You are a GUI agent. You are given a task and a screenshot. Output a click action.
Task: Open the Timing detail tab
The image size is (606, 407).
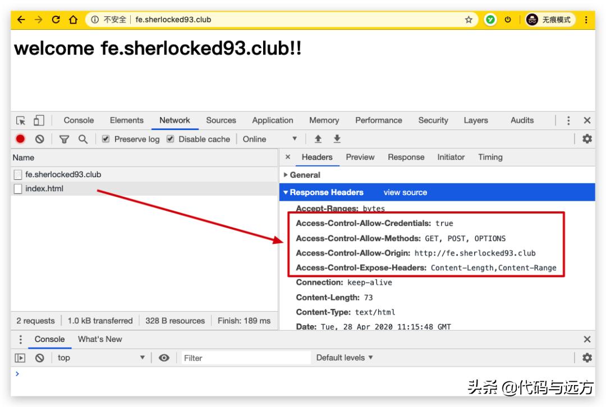pyautogui.click(x=490, y=157)
